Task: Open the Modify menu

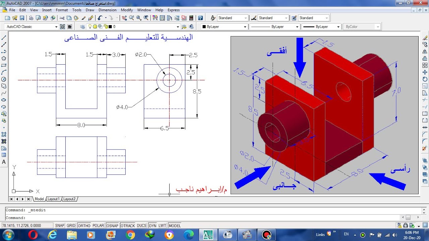Action: coord(127,10)
